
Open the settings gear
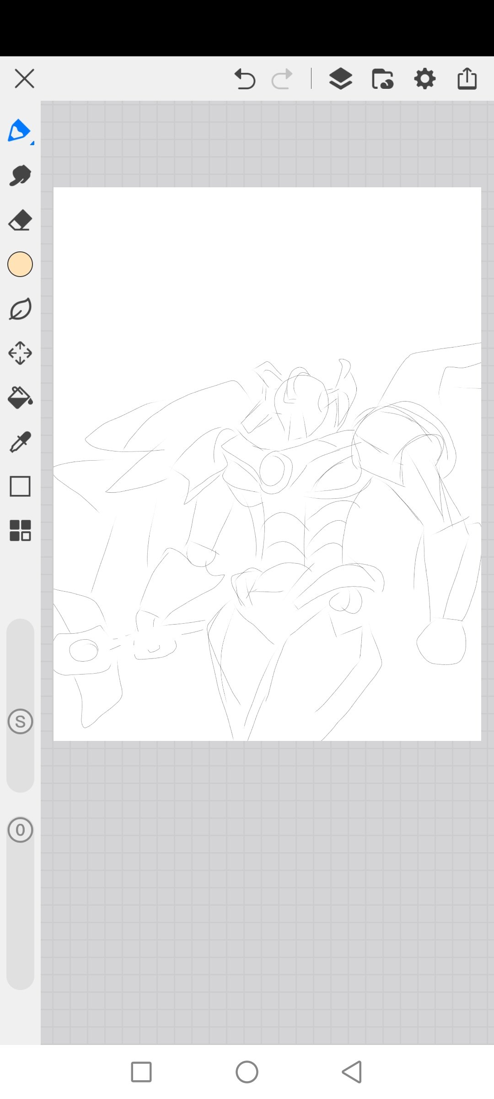point(425,79)
